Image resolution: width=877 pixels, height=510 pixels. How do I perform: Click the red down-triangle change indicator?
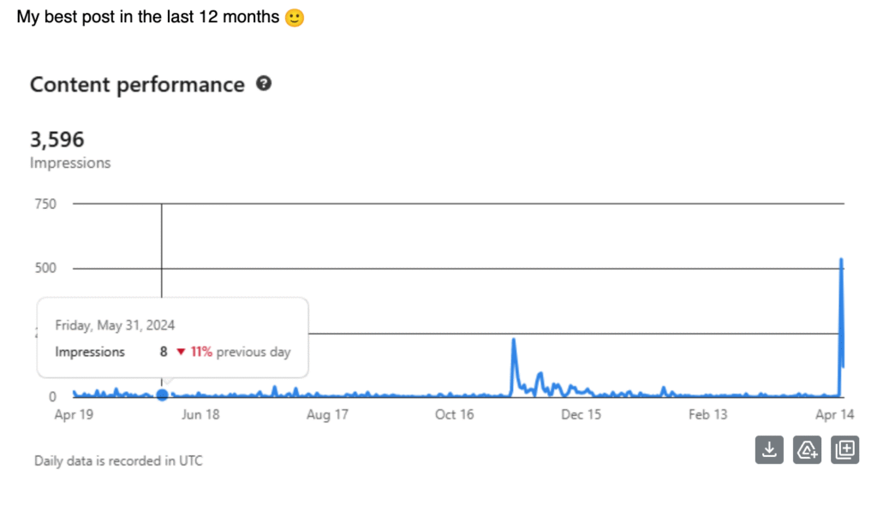181,352
